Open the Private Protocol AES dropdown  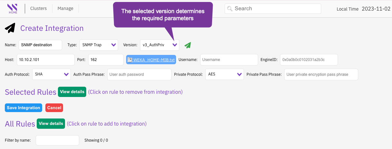pos(225,74)
